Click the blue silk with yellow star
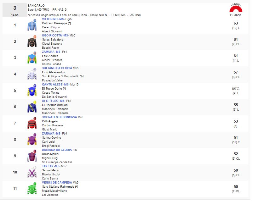 (x=32, y=90)
